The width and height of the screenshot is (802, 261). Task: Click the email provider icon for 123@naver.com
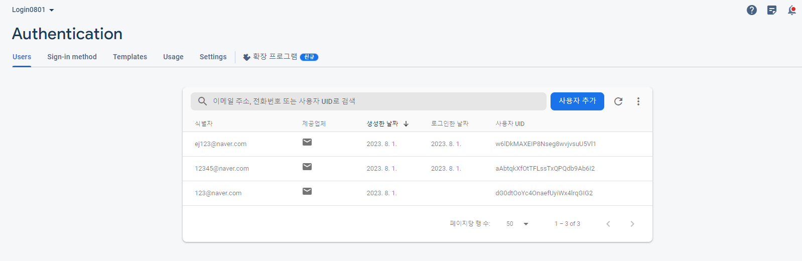point(307,191)
